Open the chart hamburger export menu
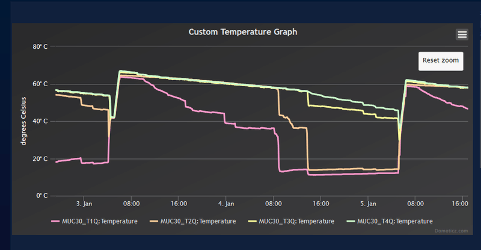This screenshot has height=250, width=481. point(462,34)
